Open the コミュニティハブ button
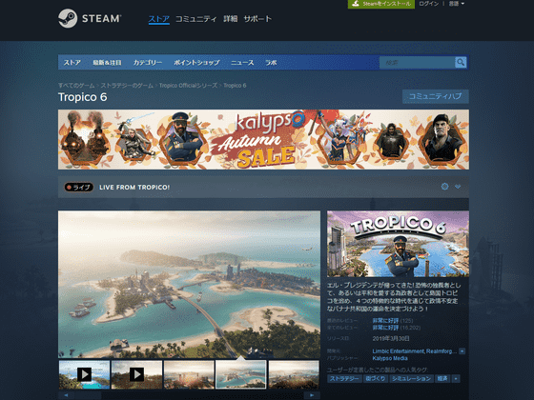This screenshot has width=534, height=400. point(435,96)
